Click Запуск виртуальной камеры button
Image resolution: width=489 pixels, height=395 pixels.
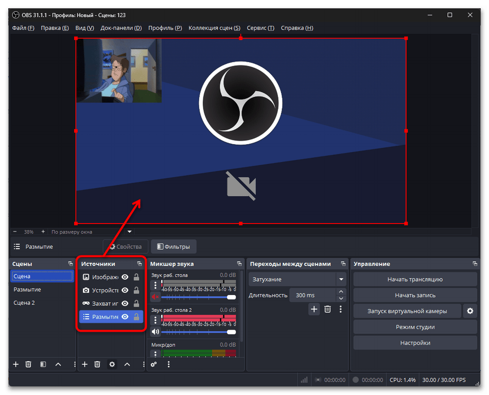(407, 311)
